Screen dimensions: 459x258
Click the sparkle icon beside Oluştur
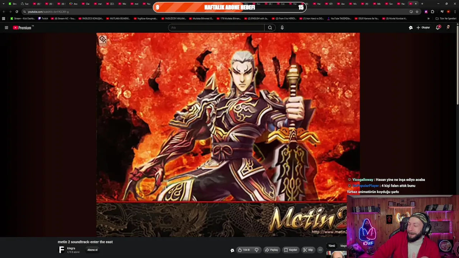[x=411, y=28]
